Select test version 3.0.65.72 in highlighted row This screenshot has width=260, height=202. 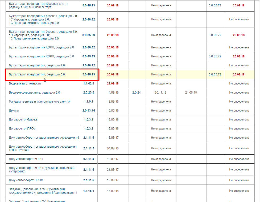[x=214, y=74]
